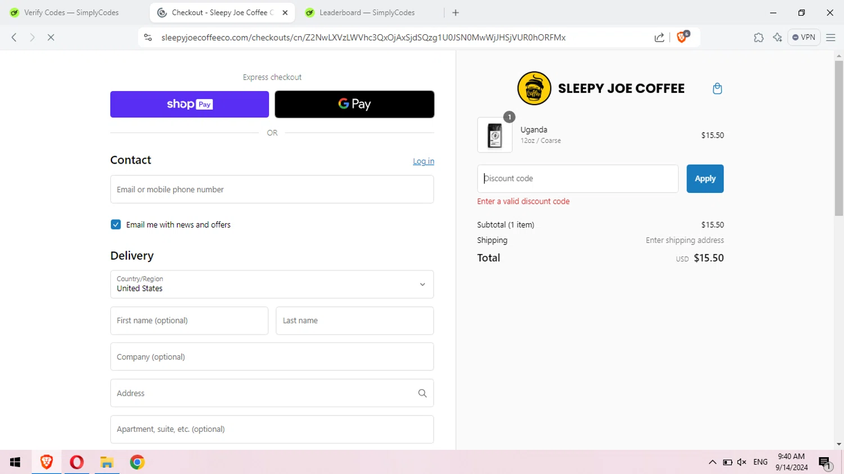
Task: Click the Total $15.50 amount
Action: point(708,258)
